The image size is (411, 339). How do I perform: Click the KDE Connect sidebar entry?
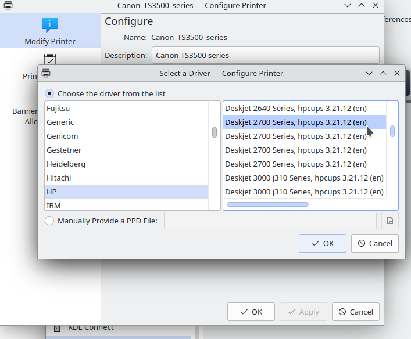pyautogui.click(x=91, y=327)
